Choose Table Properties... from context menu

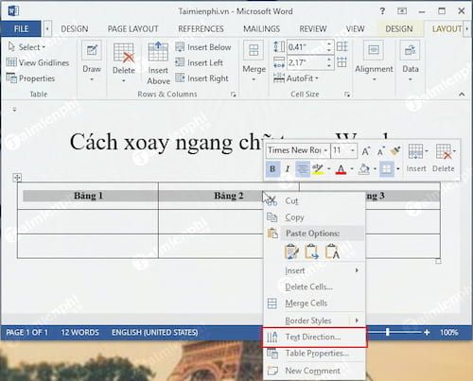coord(314,354)
